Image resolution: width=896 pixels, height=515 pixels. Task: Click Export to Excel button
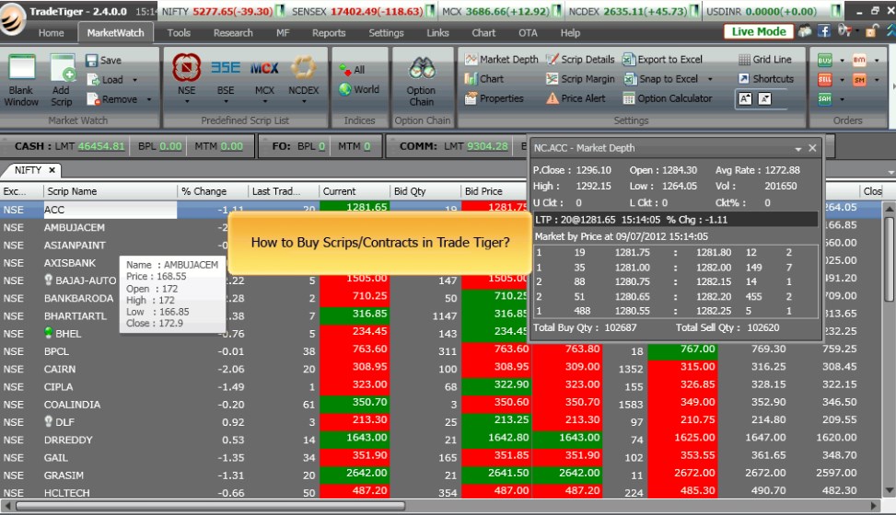pyautogui.click(x=662, y=59)
